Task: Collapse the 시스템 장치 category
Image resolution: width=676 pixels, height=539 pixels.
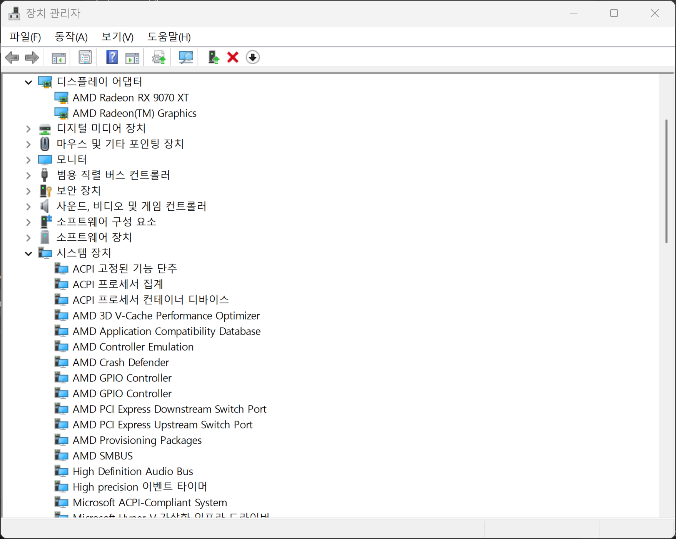Action: click(28, 253)
